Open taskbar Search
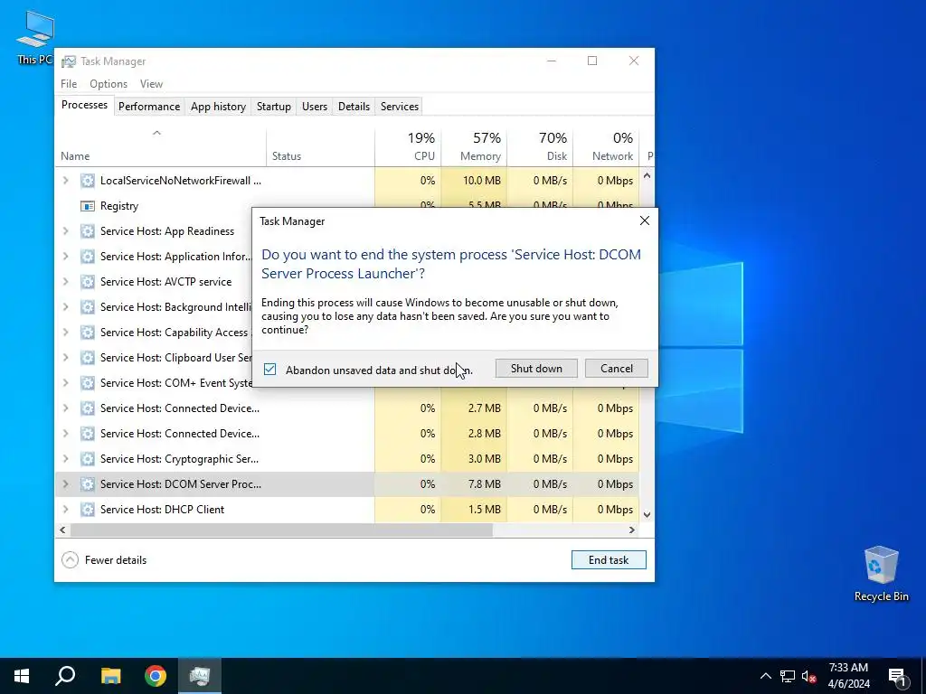 click(x=65, y=676)
